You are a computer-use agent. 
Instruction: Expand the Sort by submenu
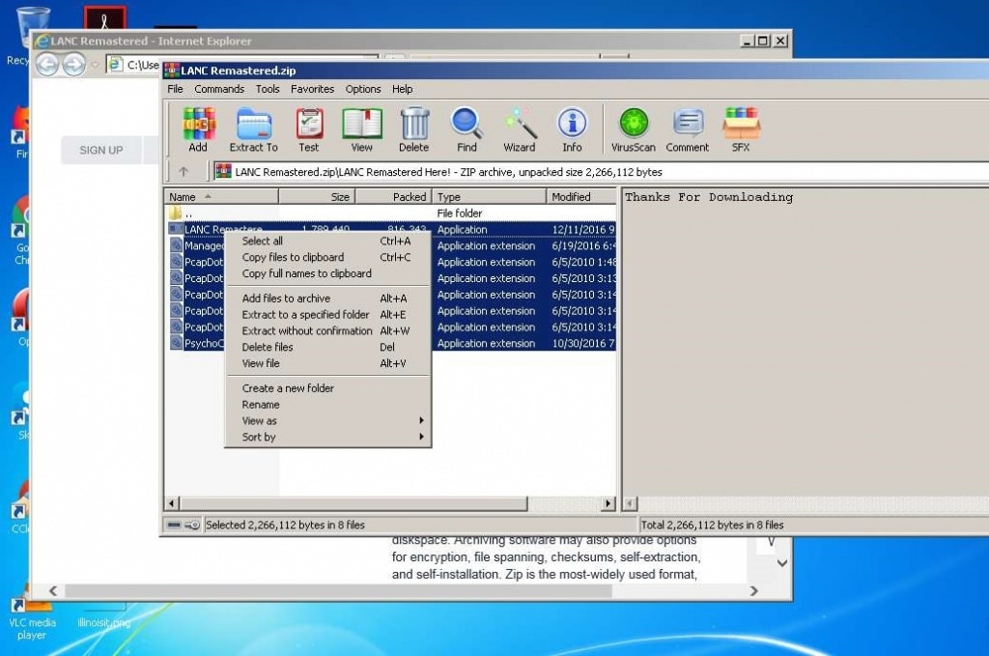pos(328,437)
